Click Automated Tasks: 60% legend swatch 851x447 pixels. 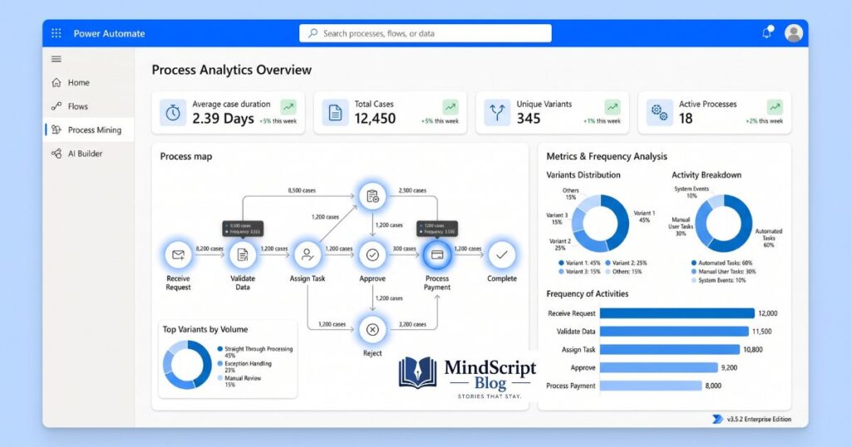tap(694, 263)
